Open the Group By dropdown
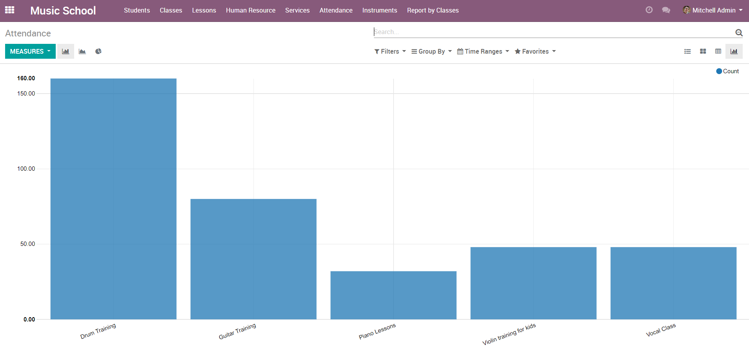749x361 pixels. (x=432, y=51)
